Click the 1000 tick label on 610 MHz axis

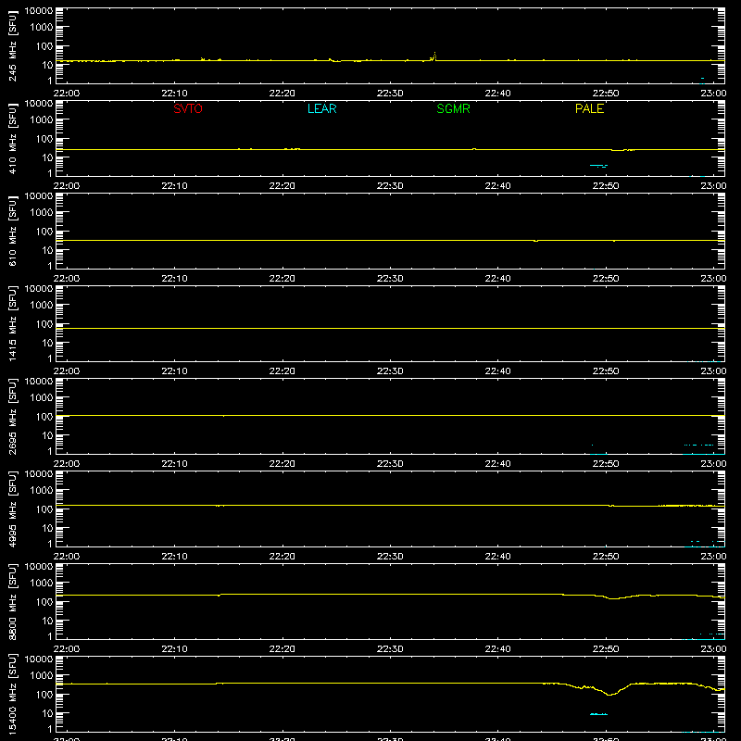[42, 212]
